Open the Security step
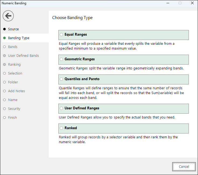The image size is (198, 175). click(x=14, y=109)
